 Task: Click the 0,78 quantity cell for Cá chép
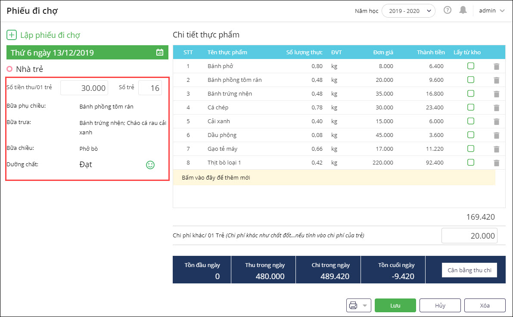317,107
